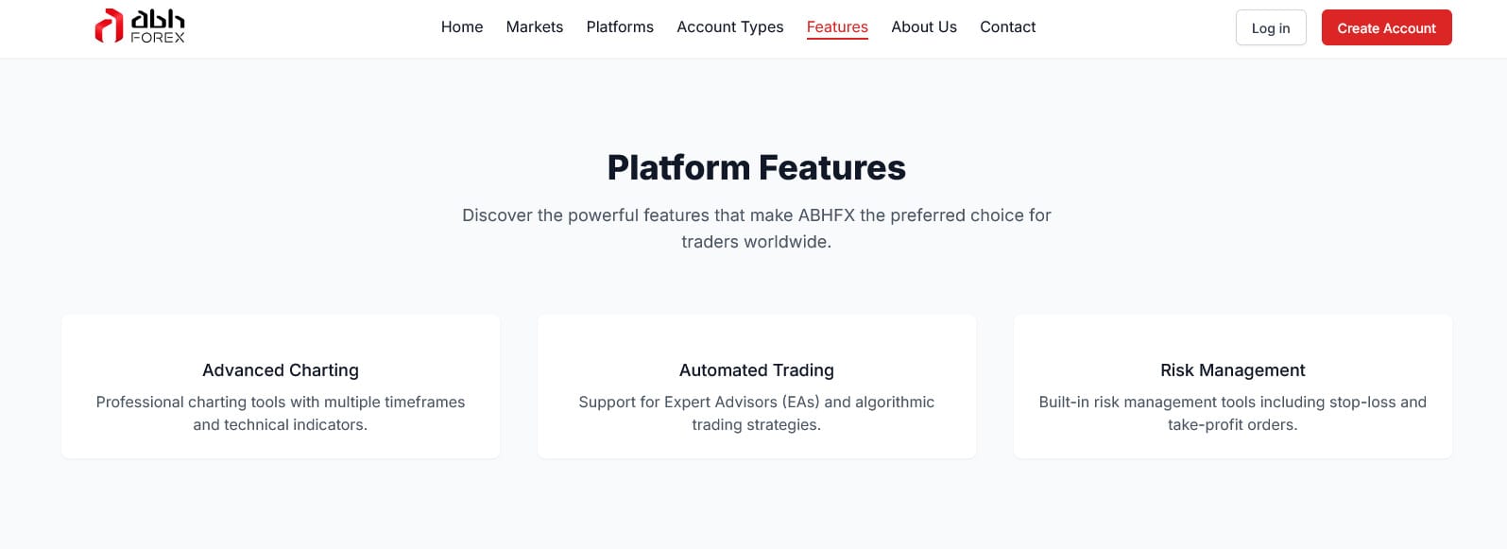Viewport: 1507px width, 549px height.
Task: Click the FOREX wordmark text in logo
Action: [x=158, y=38]
